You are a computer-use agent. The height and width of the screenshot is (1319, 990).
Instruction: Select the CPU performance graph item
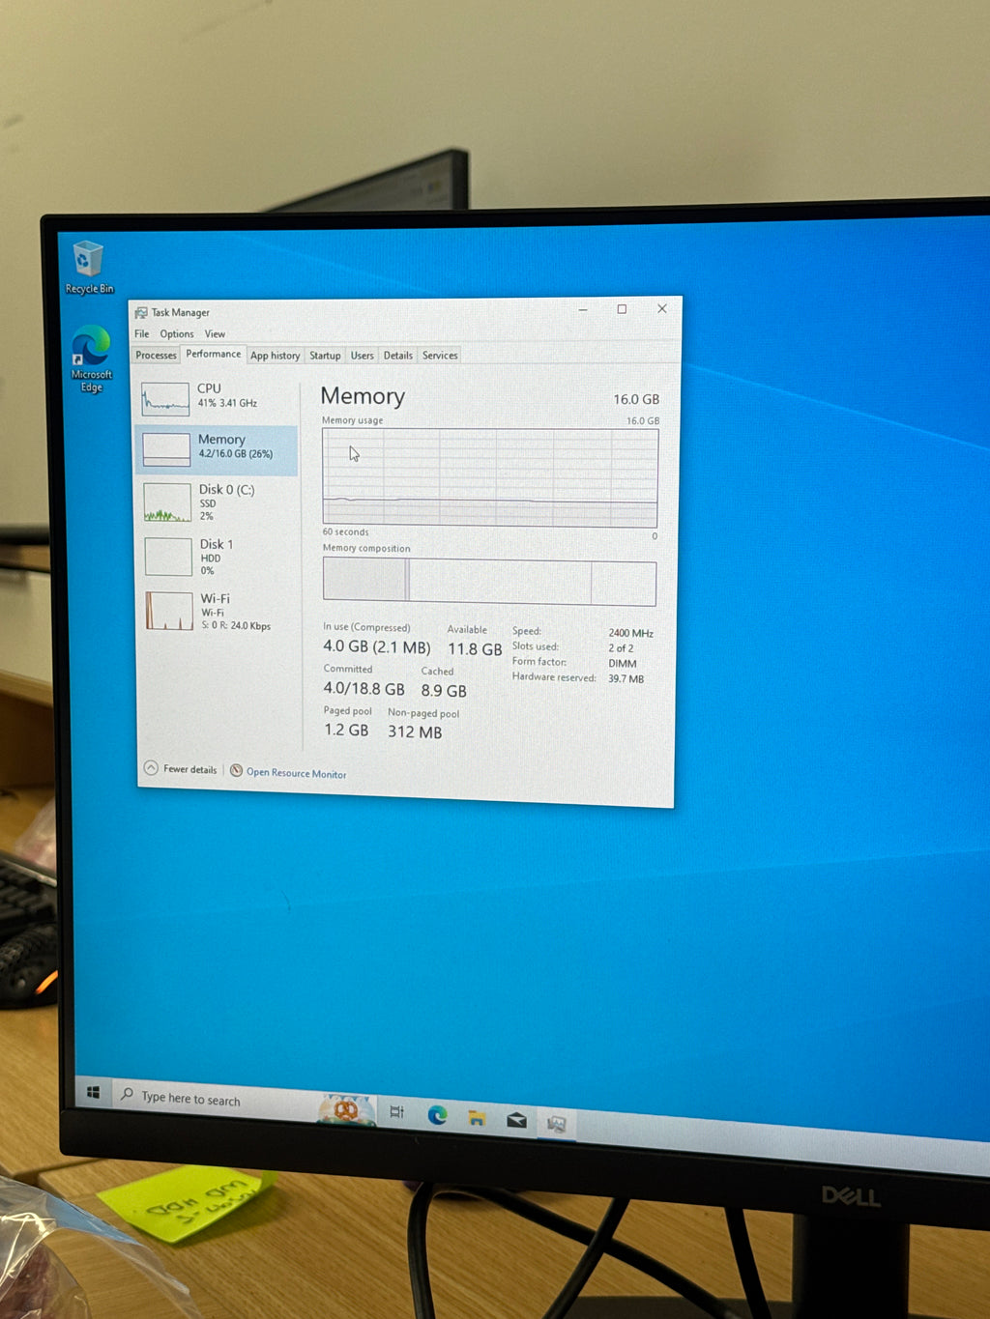217,397
